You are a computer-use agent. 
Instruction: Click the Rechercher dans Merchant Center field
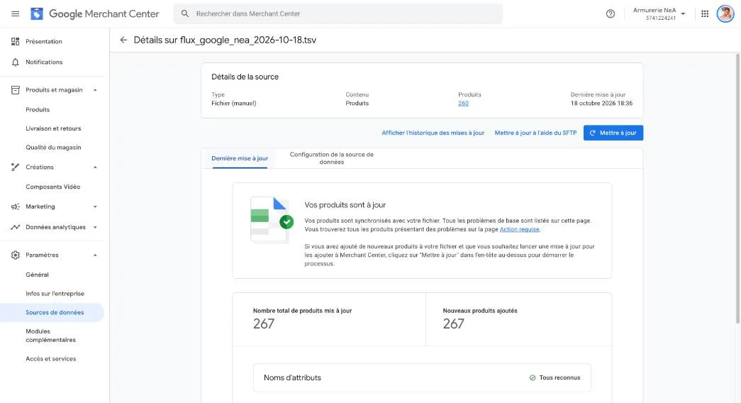point(338,13)
